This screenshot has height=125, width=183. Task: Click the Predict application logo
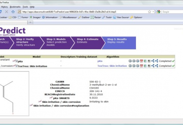click(x=12, y=31)
